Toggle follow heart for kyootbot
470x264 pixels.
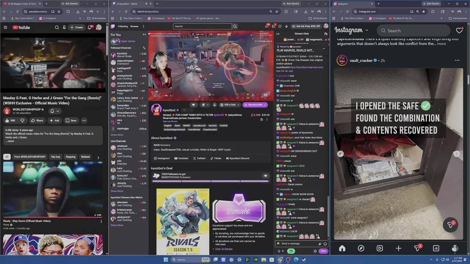[194, 105]
